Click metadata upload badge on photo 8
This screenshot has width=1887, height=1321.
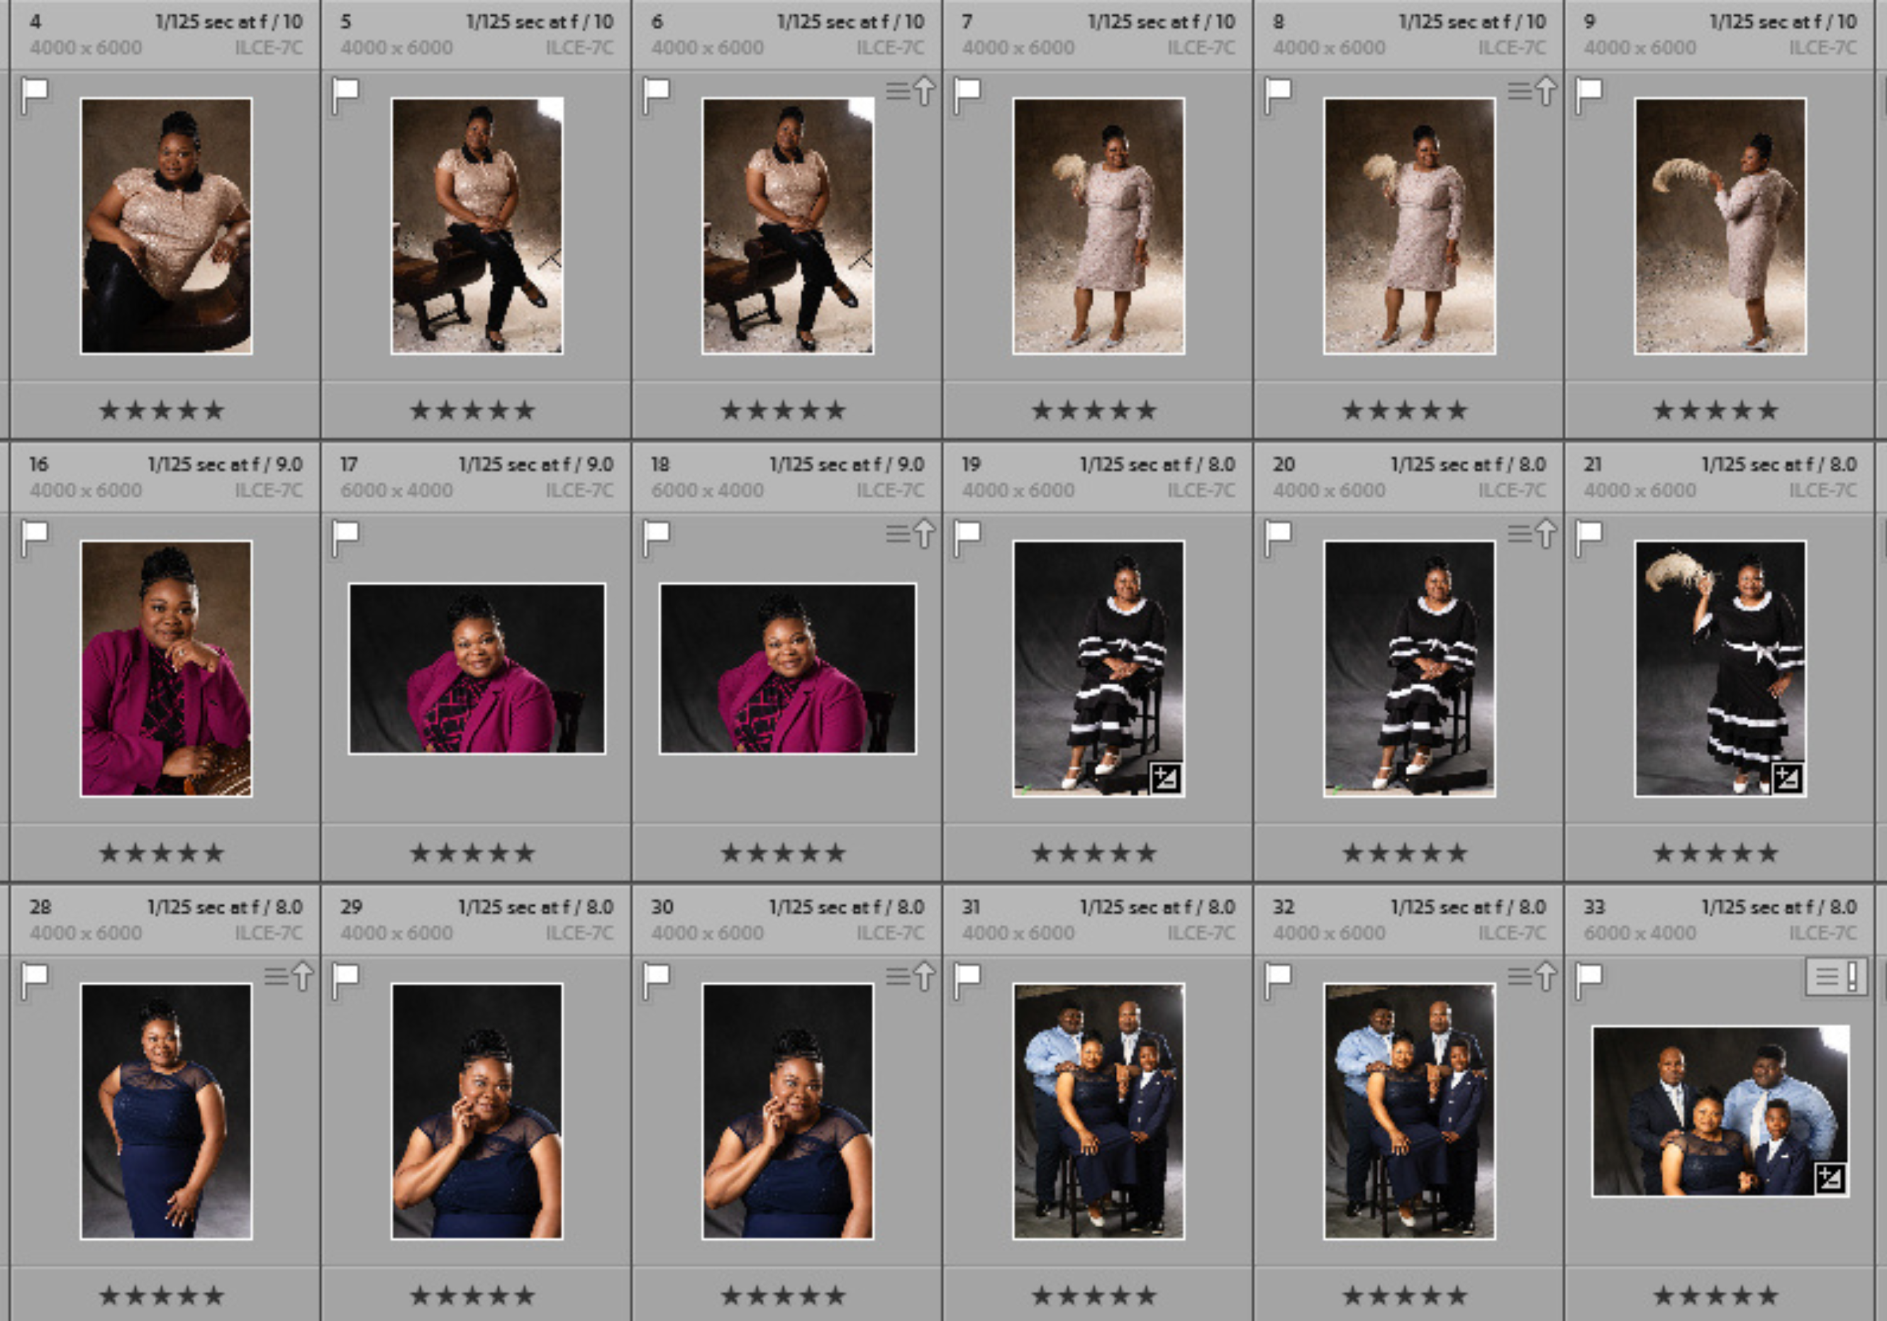(x=1532, y=91)
